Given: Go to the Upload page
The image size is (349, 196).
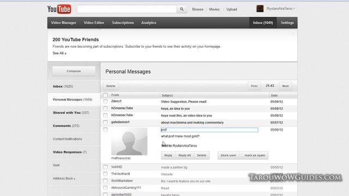Looking at the screenshot, I should pos(232,9).
